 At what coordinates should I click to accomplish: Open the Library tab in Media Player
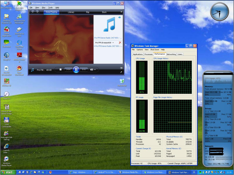pyautogui.click(x=71, y=12)
